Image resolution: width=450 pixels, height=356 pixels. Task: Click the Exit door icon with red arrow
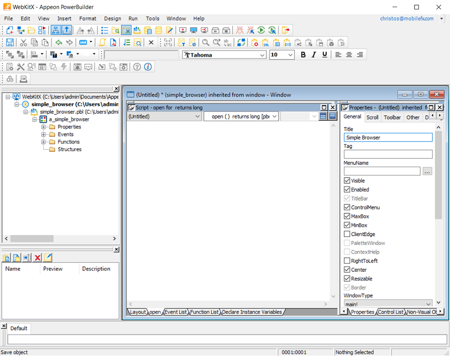(x=286, y=30)
